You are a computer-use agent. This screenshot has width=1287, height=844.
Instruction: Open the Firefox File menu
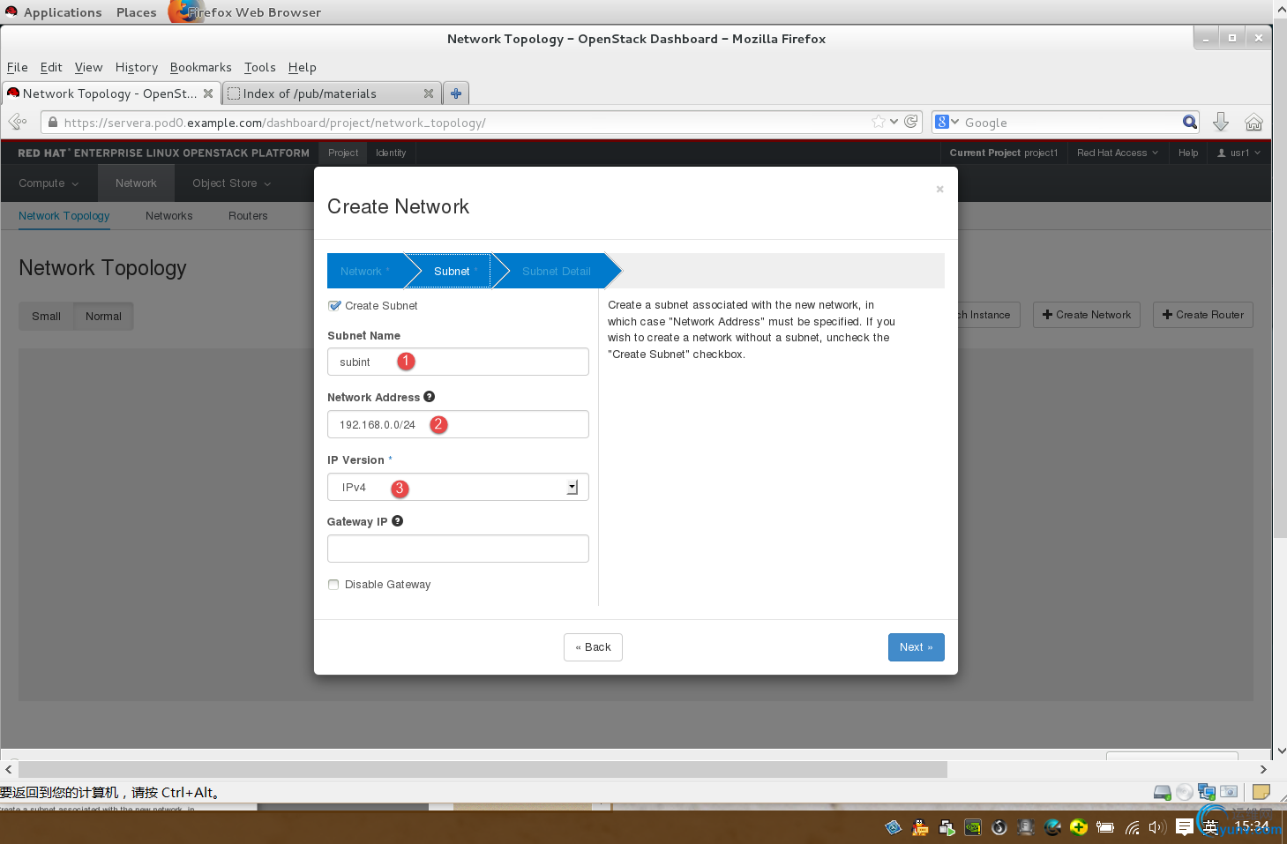[x=18, y=67]
